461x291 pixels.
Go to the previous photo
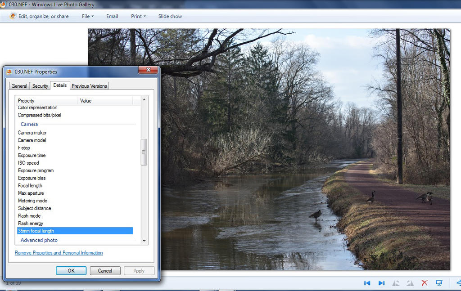(367, 283)
